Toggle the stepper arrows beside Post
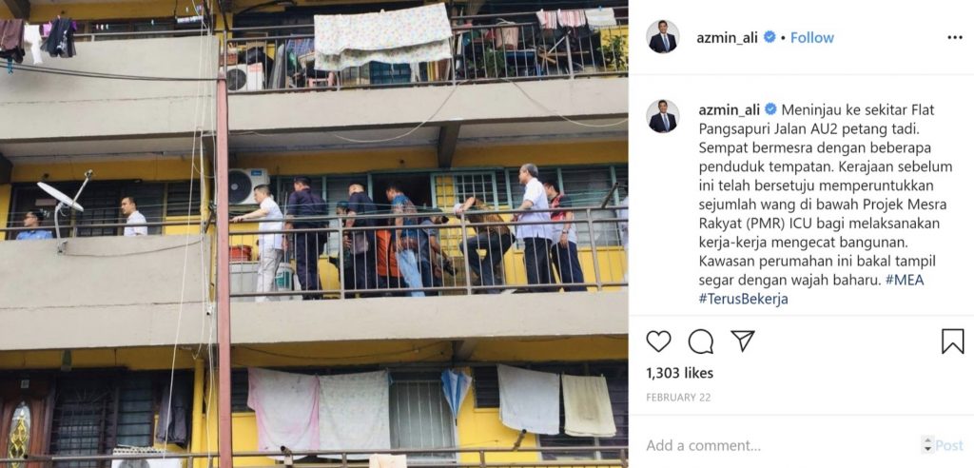Viewport: 974px width, 468px height. tap(928, 445)
